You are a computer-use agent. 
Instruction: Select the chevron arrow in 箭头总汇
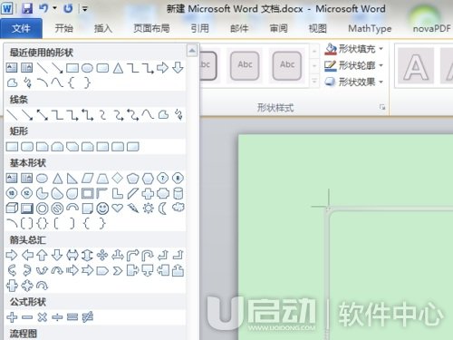(x=118, y=271)
